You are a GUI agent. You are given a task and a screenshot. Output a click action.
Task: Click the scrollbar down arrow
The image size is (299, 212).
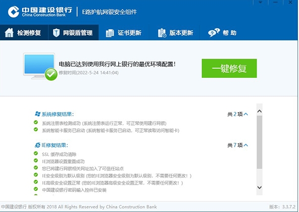pos(259,187)
